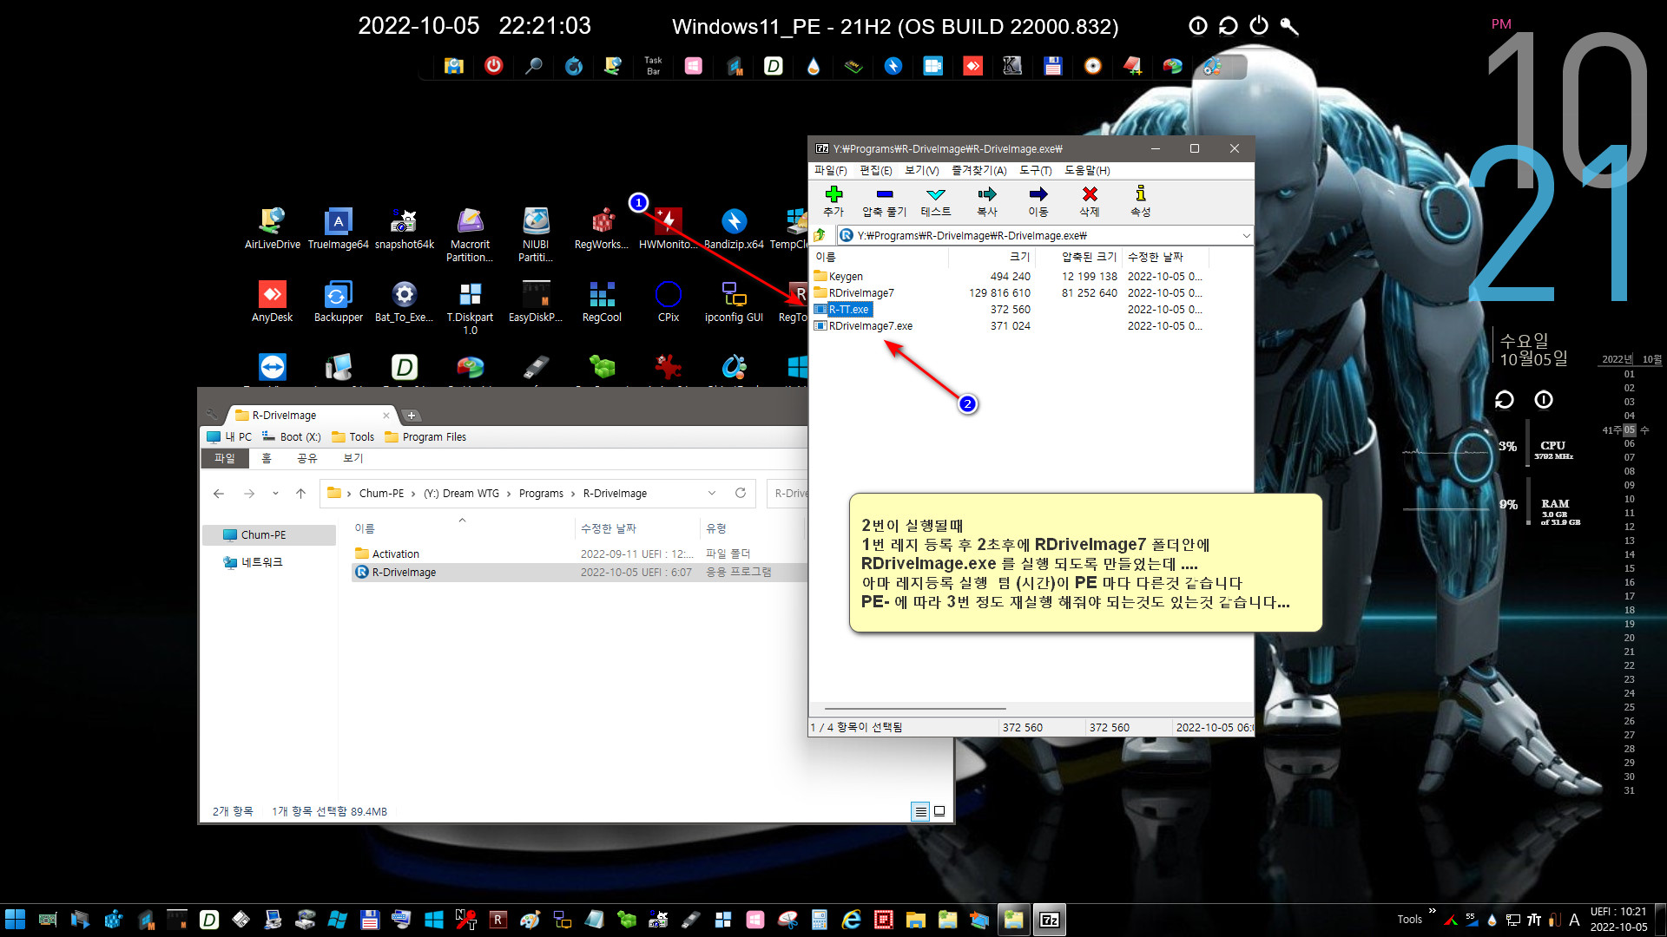
Task: Open CPix desktop shortcut
Action: (x=668, y=302)
